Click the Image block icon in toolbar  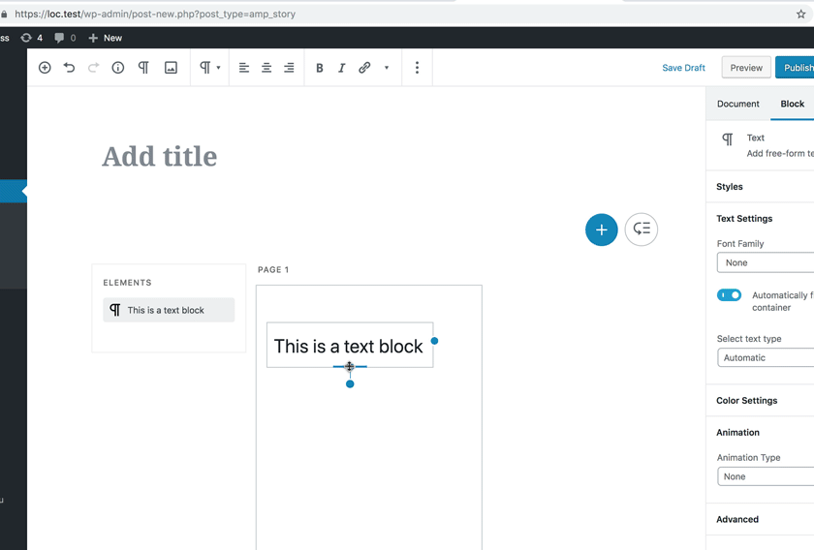[171, 68]
